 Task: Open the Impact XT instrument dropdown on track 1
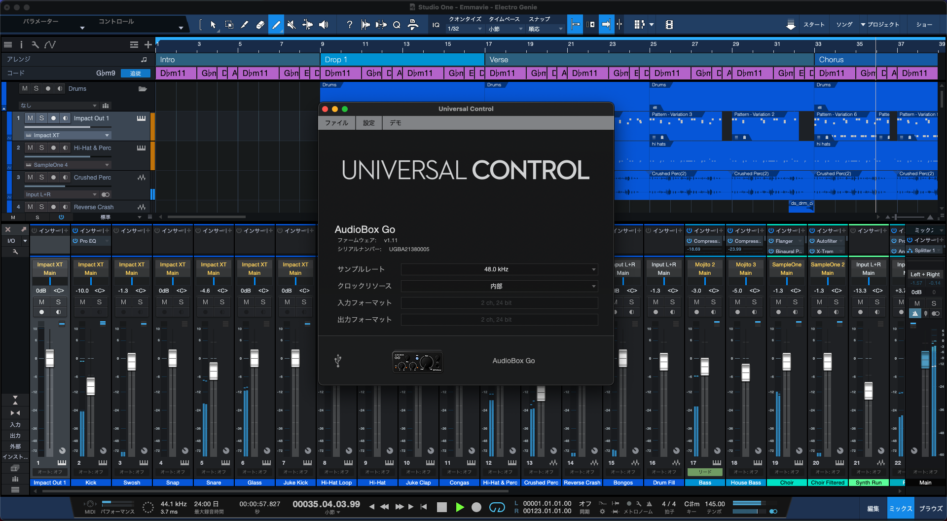pyautogui.click(x=67, y=135)
